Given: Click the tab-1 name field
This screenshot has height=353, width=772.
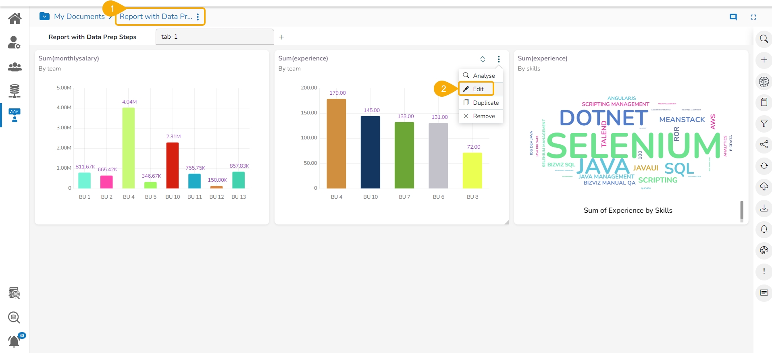Looking at the screenshot, I should point(215,37).
